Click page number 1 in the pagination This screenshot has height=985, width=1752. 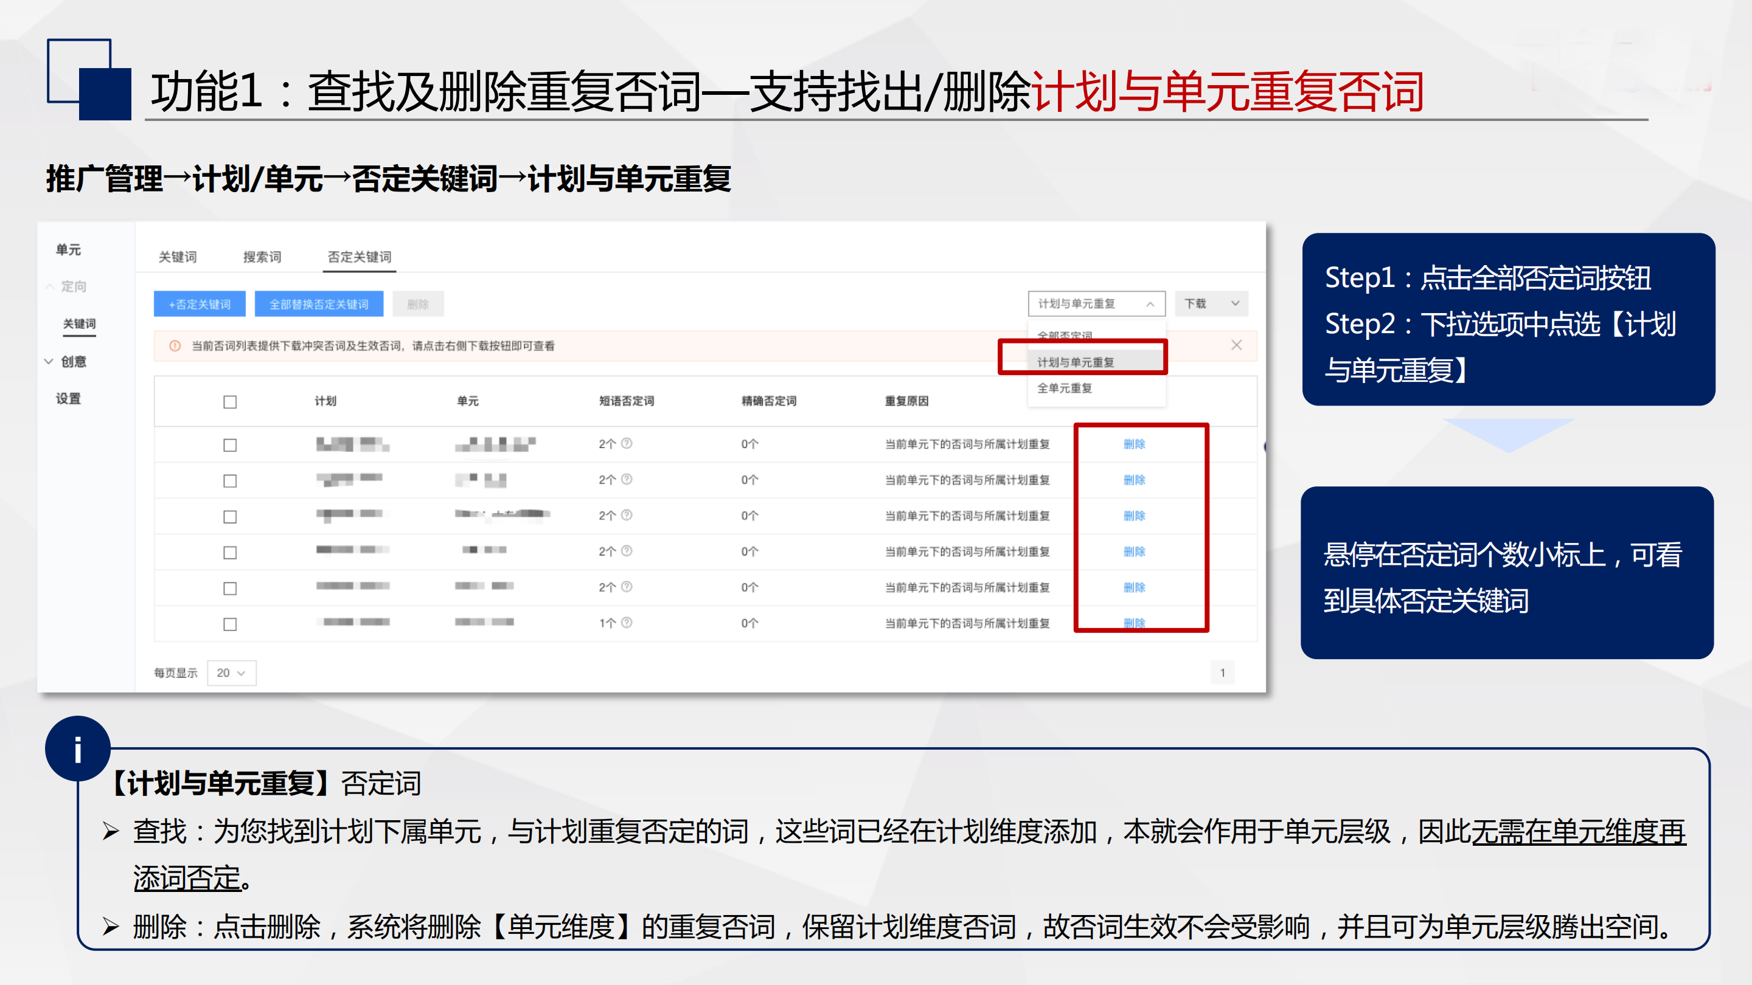click(1222, 673)
